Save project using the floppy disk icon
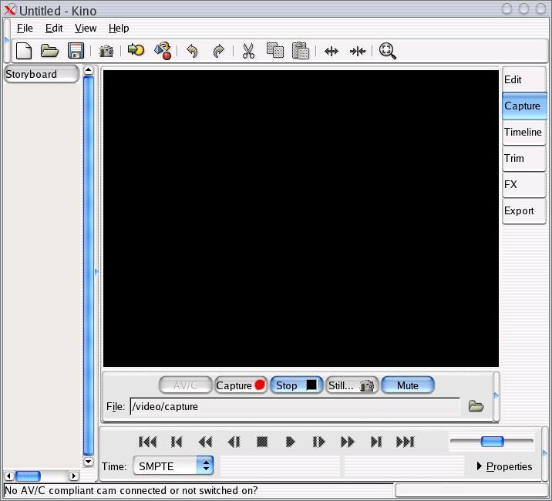Viewport: 552px width, 501px height. (76, 51)
